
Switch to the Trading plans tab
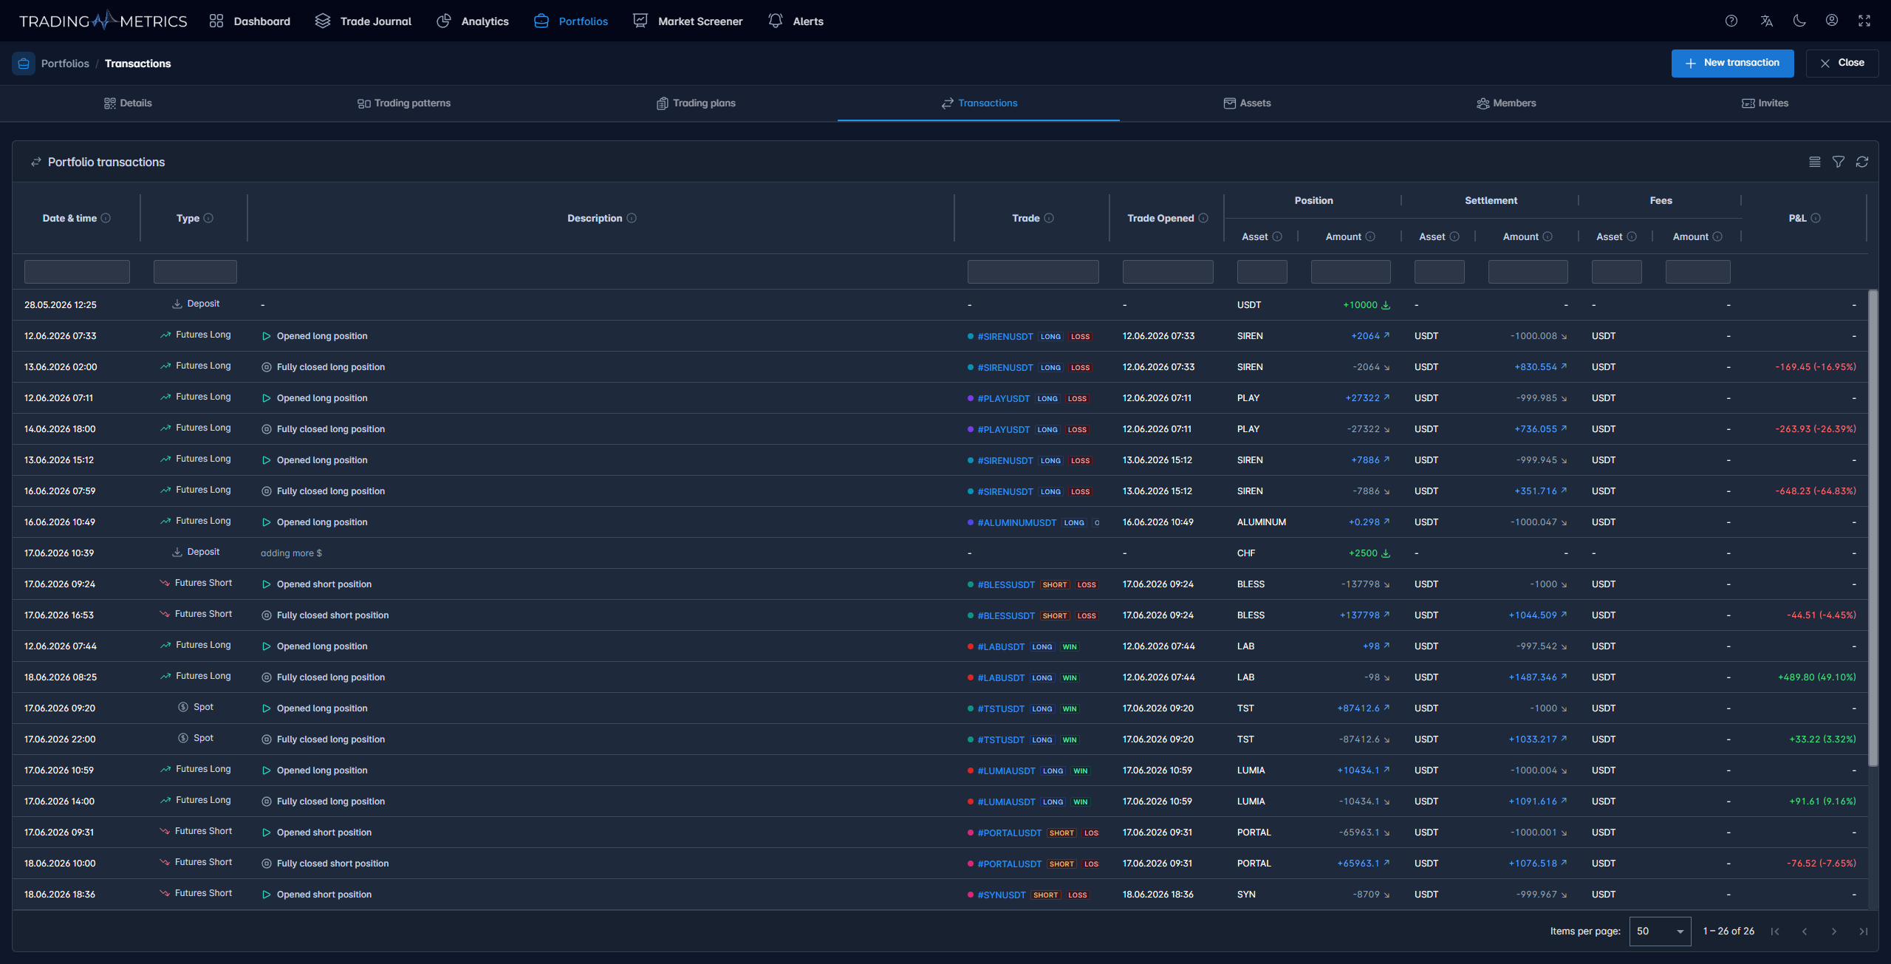(696, 103)
